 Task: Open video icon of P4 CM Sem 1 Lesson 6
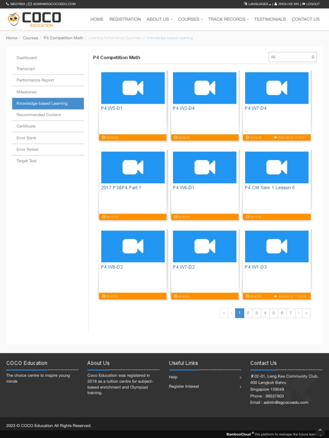click(x=276, y=167)
